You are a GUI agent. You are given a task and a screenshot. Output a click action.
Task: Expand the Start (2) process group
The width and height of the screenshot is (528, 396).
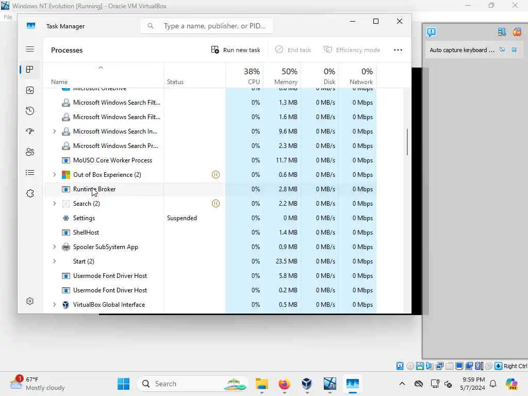click(x=55, y=261)
